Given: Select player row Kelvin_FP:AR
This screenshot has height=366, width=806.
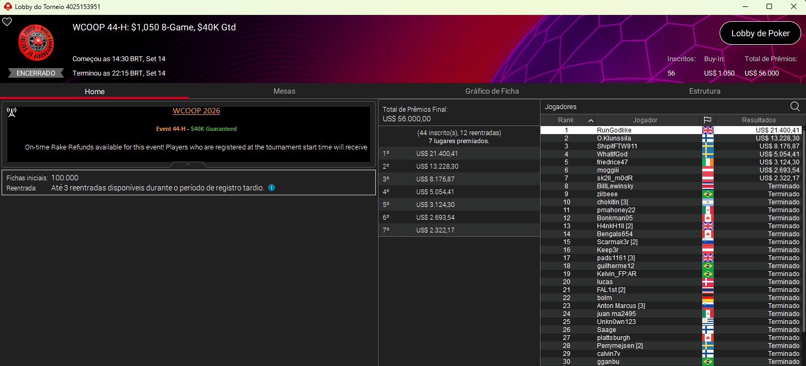Looking at the screenshot, I should coord(671,274).
